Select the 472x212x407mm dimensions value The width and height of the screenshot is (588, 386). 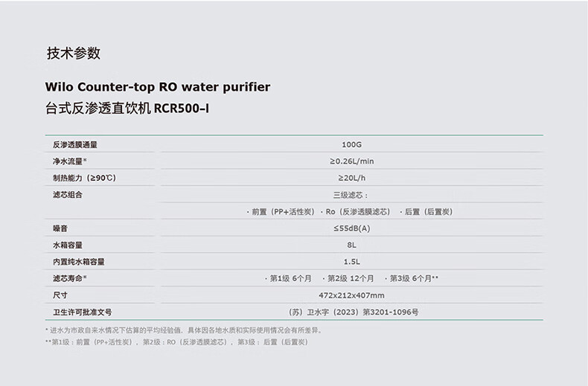point(351,295)
